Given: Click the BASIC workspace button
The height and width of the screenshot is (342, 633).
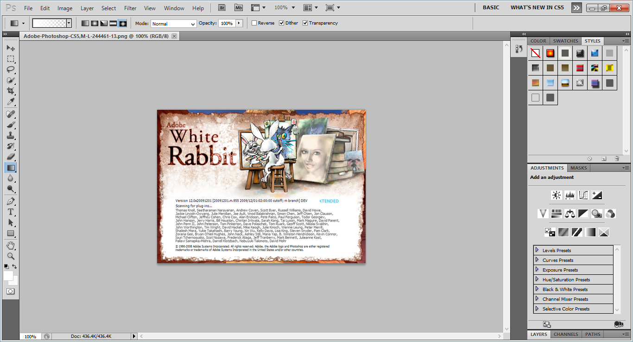Looking at the screenshot, I should [491, 7].
